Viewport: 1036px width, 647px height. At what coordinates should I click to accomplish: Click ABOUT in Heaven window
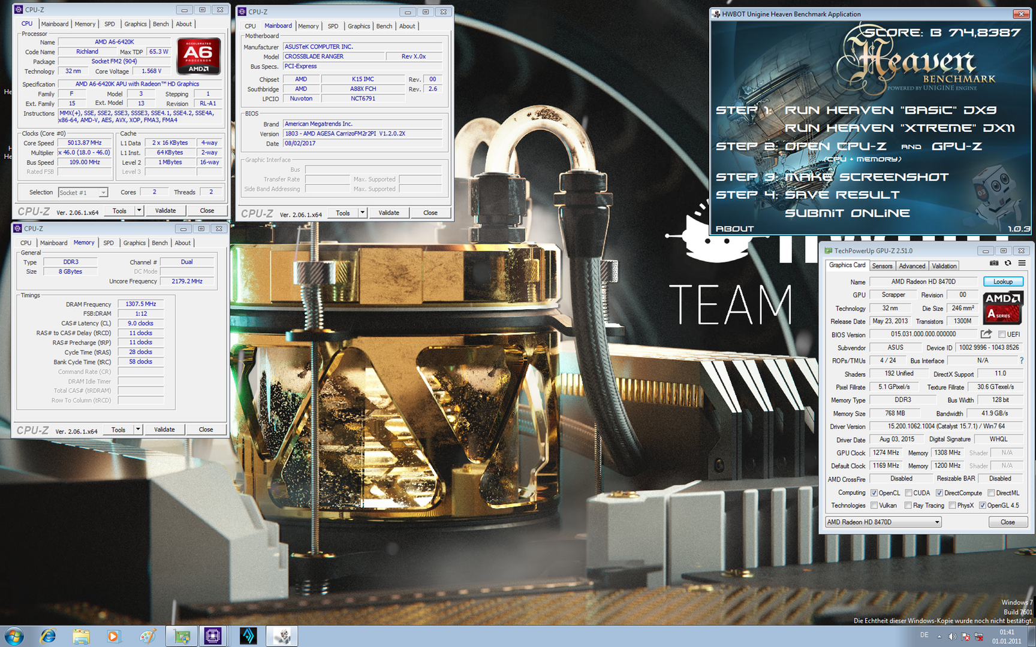[x=734, y=229]
